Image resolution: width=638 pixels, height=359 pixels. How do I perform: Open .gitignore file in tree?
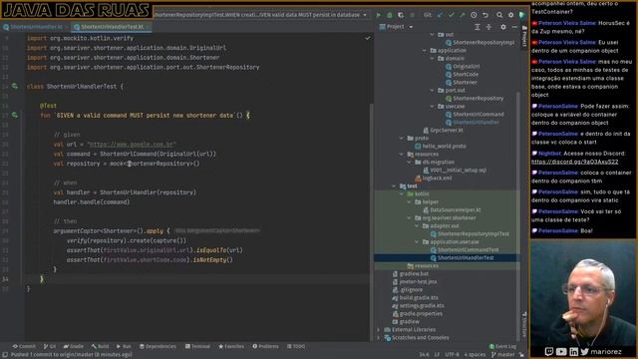coord(408,290)
